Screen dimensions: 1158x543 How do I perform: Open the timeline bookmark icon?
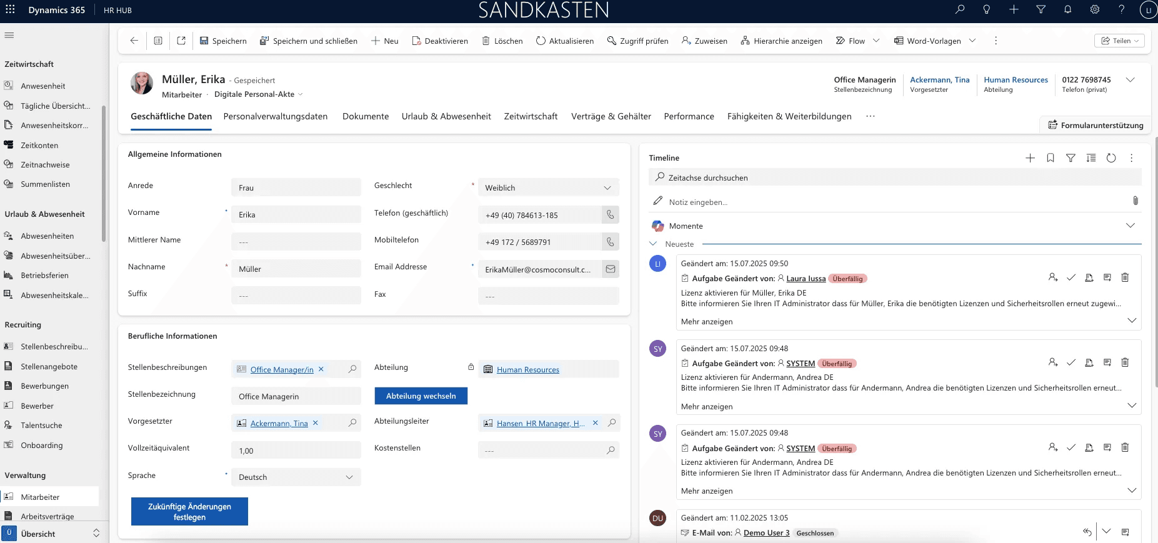(1051, 158)
